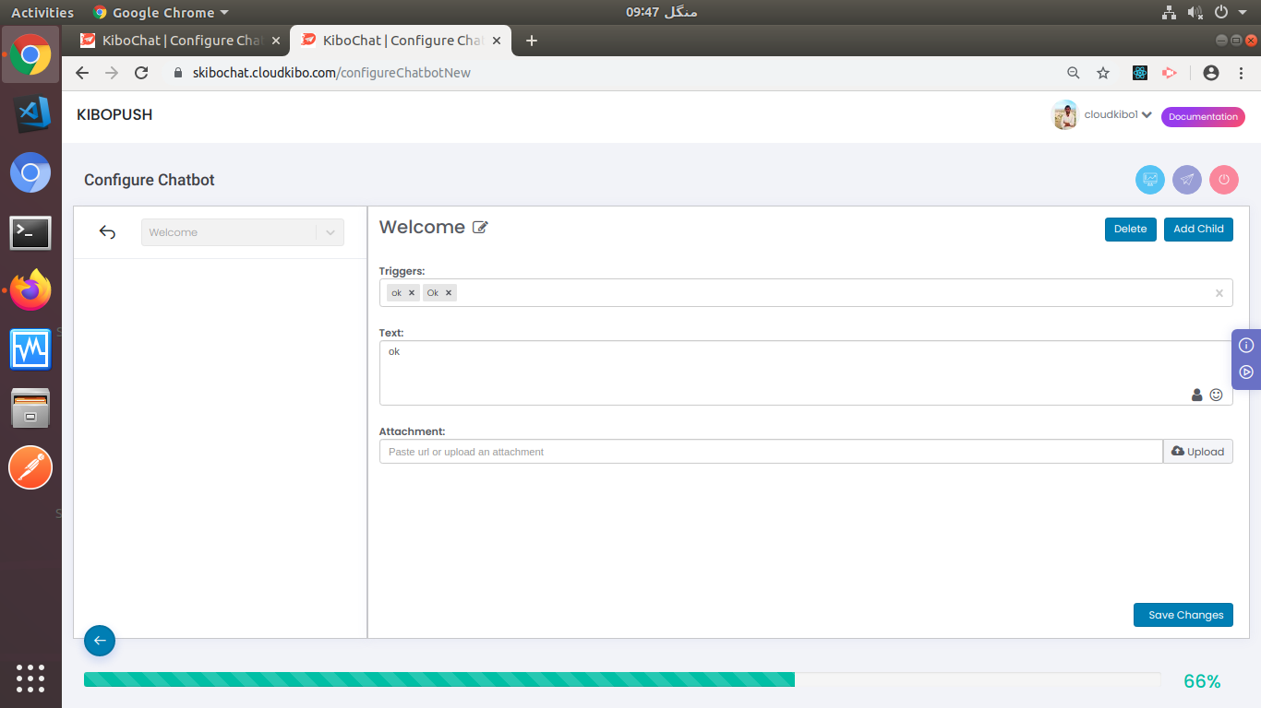Go back in browser history

click(82, 73)
